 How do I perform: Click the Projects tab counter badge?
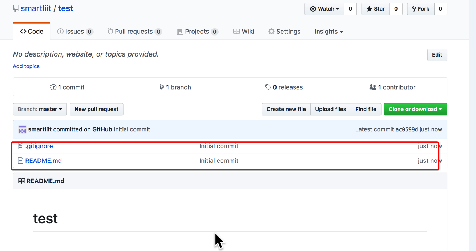pos(215,32)
